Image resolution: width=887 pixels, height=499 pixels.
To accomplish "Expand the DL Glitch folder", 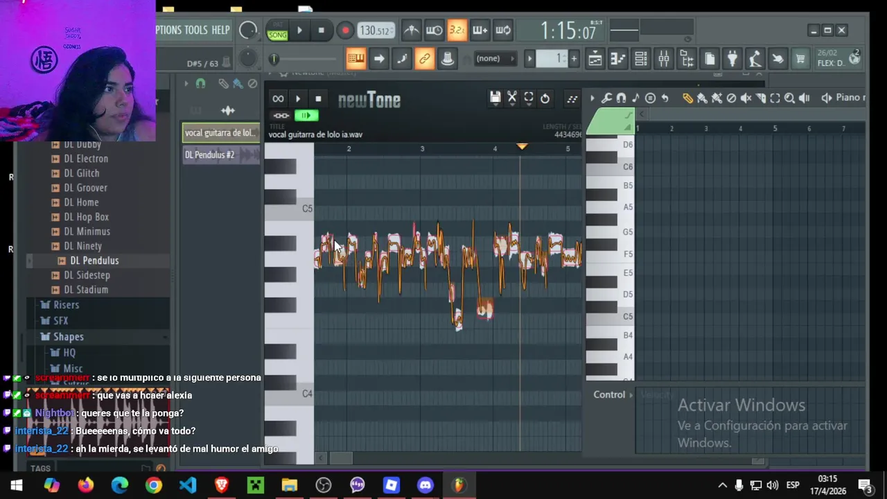I will 82,173.
